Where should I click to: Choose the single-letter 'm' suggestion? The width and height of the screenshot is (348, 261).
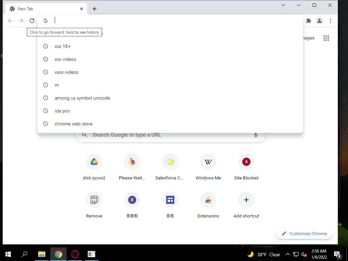pos(170,85)
